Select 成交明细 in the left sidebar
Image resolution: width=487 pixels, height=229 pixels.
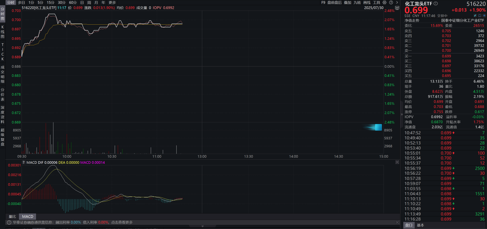tap(3, 74)
